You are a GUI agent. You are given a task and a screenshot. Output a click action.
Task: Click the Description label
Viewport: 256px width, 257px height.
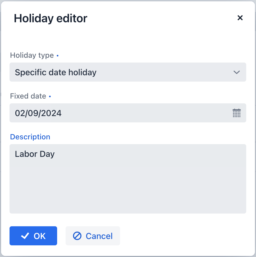point(30,137)
